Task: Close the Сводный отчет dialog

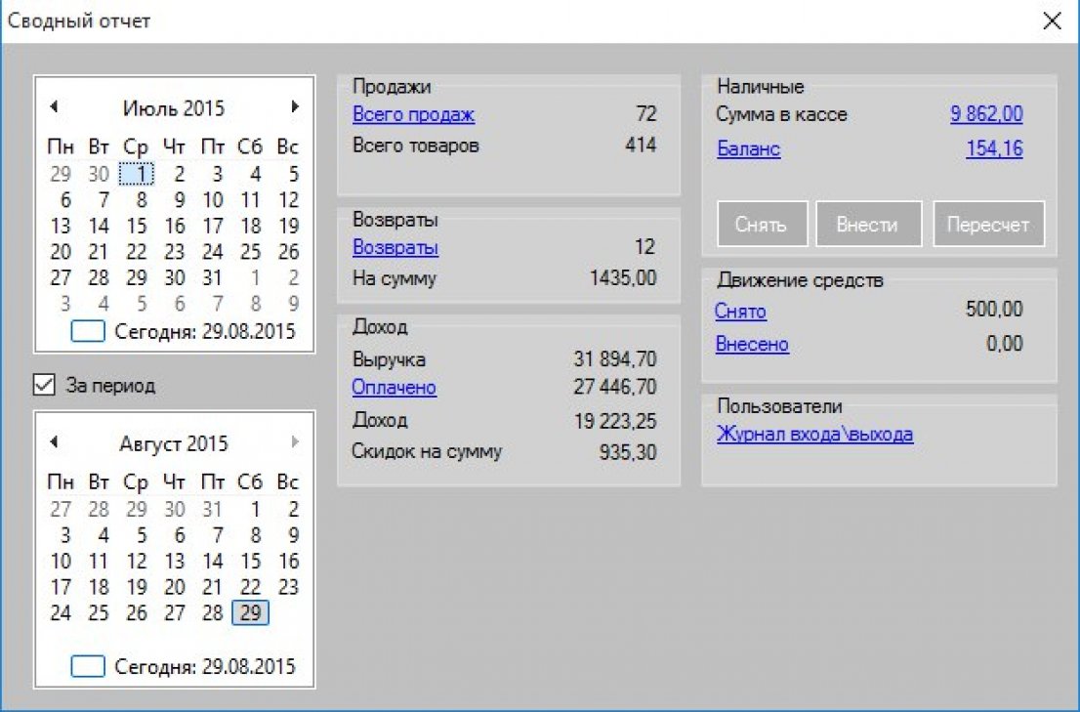Action: coord(1052,21)
